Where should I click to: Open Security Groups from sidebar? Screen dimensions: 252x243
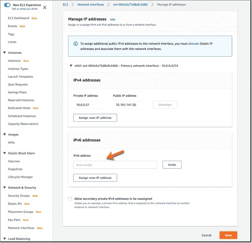click(19, 196)
